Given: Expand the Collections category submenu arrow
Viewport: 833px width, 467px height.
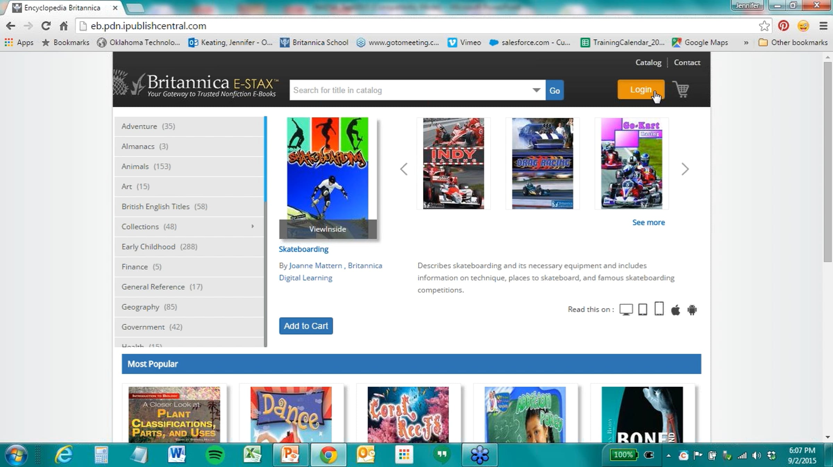Looking at the screenshot, I should click(x=252, y=226).
